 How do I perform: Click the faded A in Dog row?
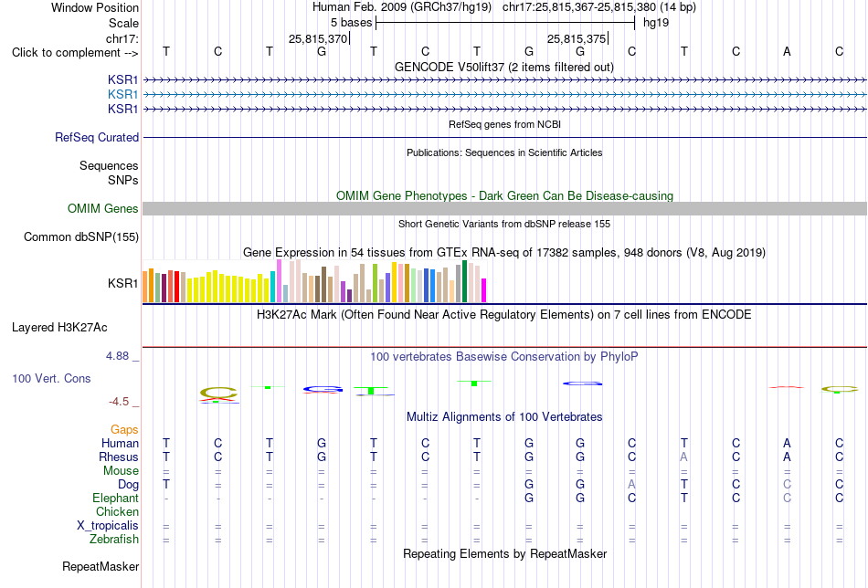pos(631,485)
